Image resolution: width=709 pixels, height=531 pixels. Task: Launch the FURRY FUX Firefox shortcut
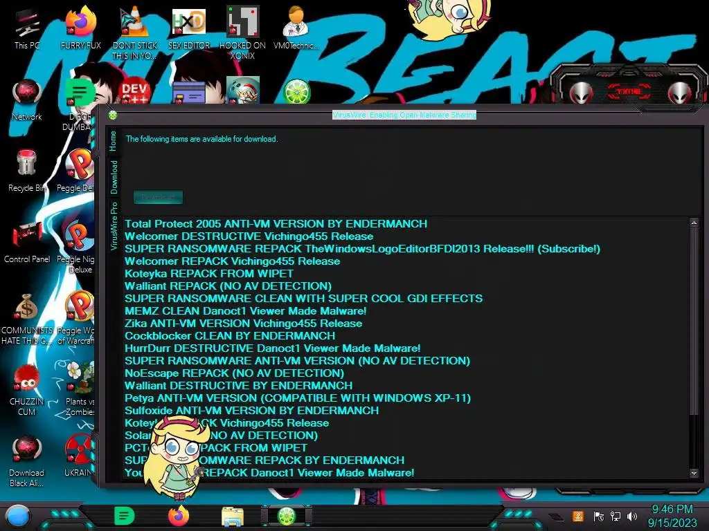tap(80, 28)
